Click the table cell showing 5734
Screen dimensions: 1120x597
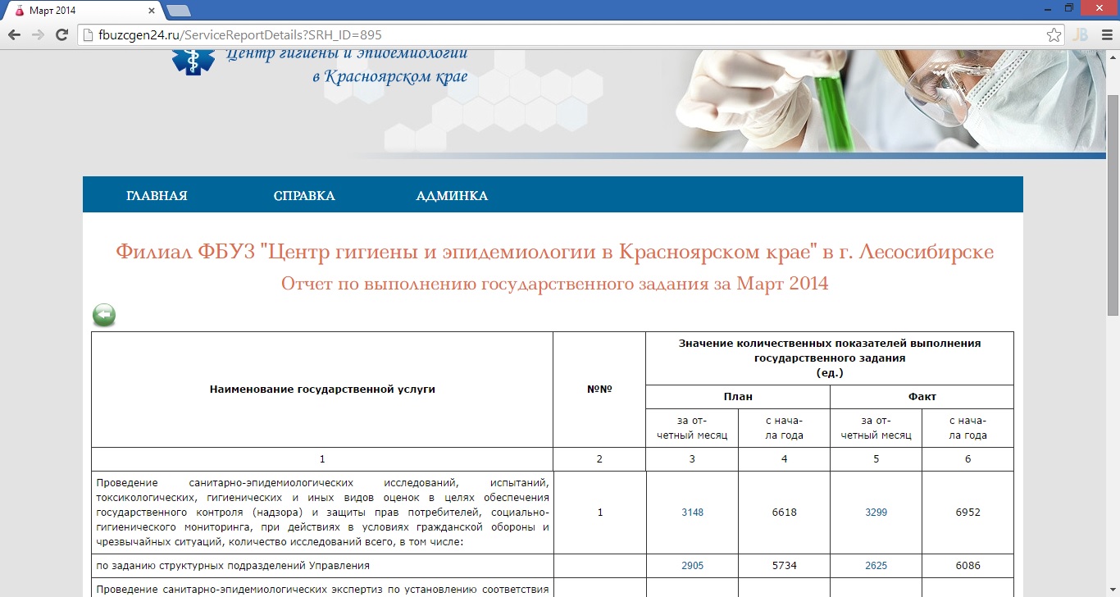[x=785, y=565]
